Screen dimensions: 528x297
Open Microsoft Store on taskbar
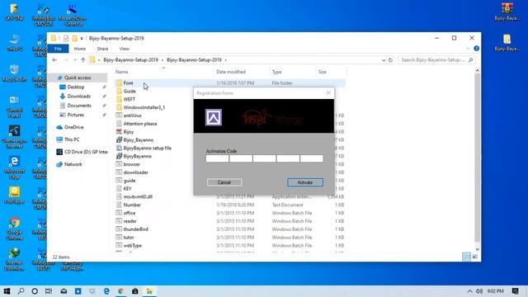pyautogui.click(x=135, y=291)
